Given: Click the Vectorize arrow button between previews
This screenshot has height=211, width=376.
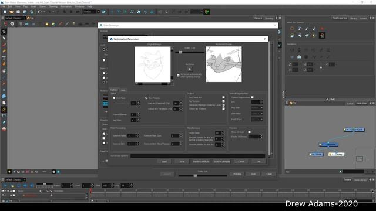Looking at the screenshot, I should tap(190, 69).
